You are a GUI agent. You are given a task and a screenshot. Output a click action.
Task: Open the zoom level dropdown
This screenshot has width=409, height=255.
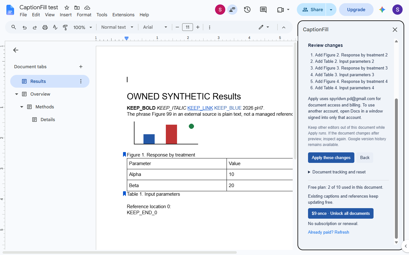pos(83,27)
